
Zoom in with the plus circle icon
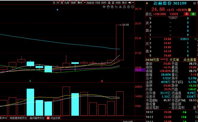128,7
